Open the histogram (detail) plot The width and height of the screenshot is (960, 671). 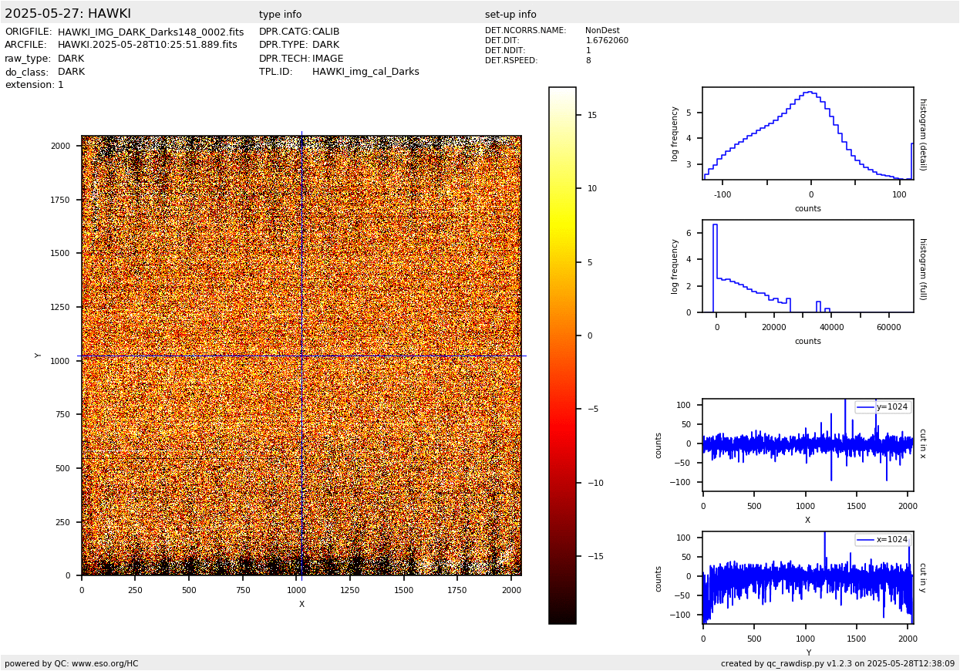[807, 133]
